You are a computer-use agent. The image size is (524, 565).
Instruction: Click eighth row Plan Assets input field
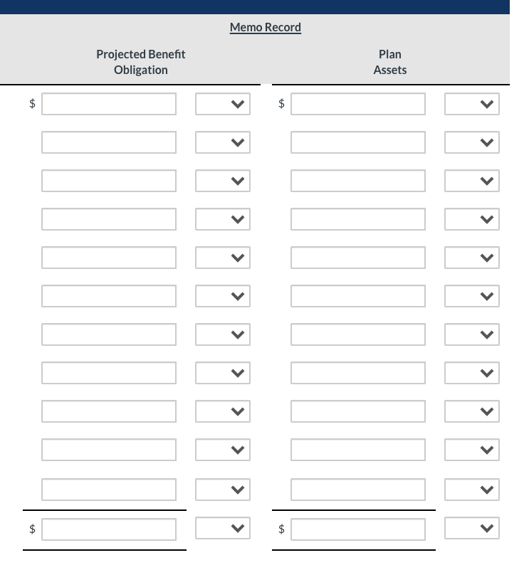(x=357, y=373)
